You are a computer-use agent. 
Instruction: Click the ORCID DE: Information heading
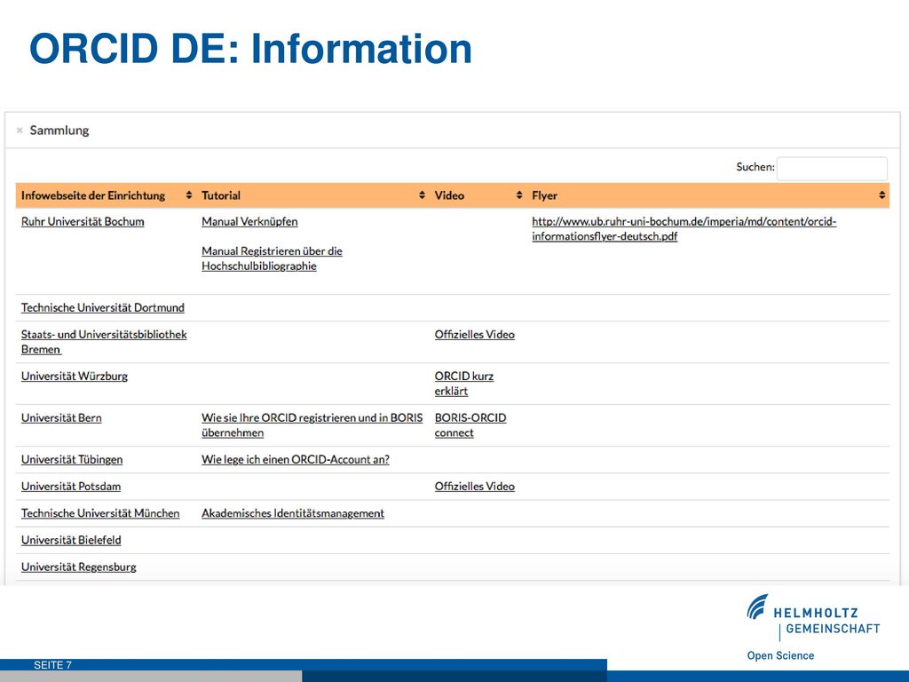point(250,49)
